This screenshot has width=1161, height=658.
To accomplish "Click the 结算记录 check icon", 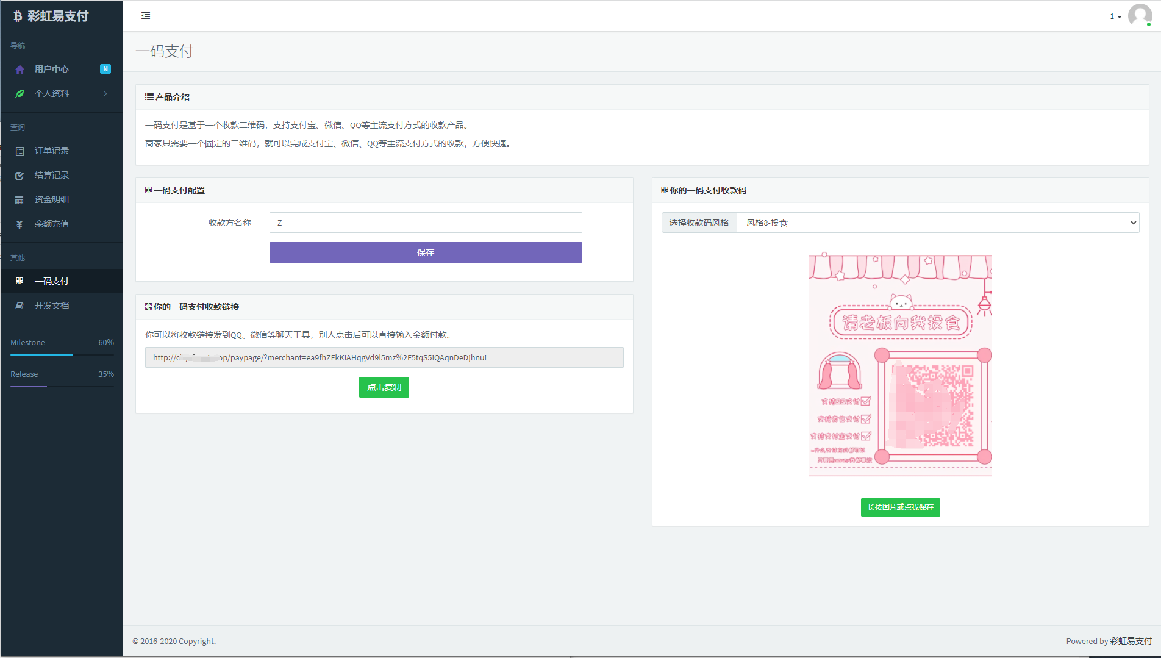I will (x=20, y=176).
